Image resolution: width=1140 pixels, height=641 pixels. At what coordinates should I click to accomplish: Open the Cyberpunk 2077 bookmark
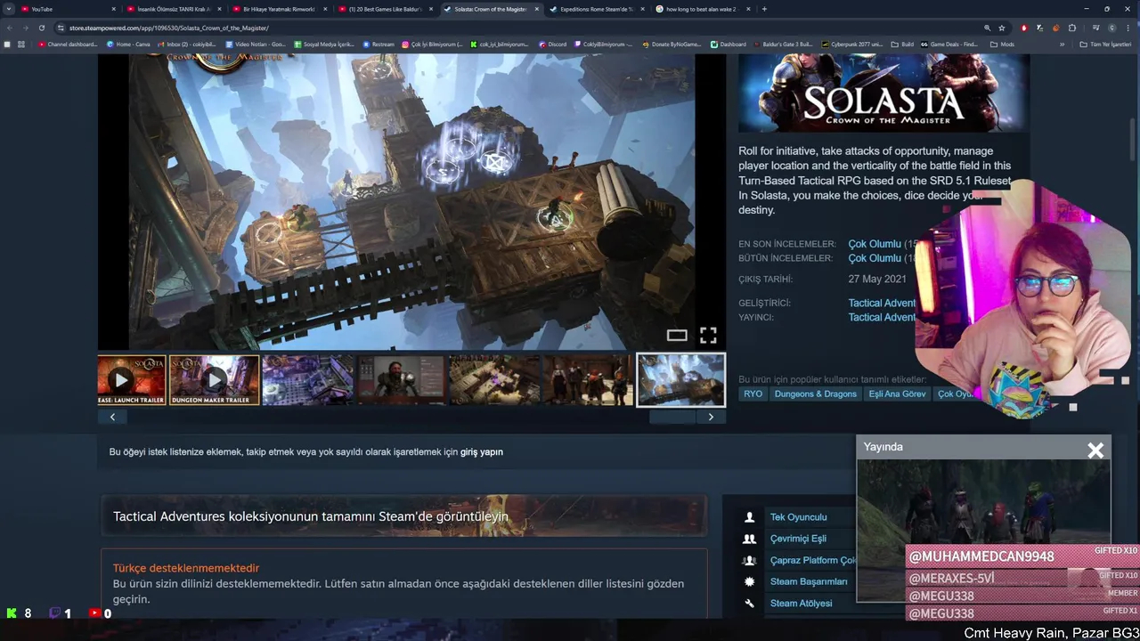pyautogui.click(x=851, y=44)
